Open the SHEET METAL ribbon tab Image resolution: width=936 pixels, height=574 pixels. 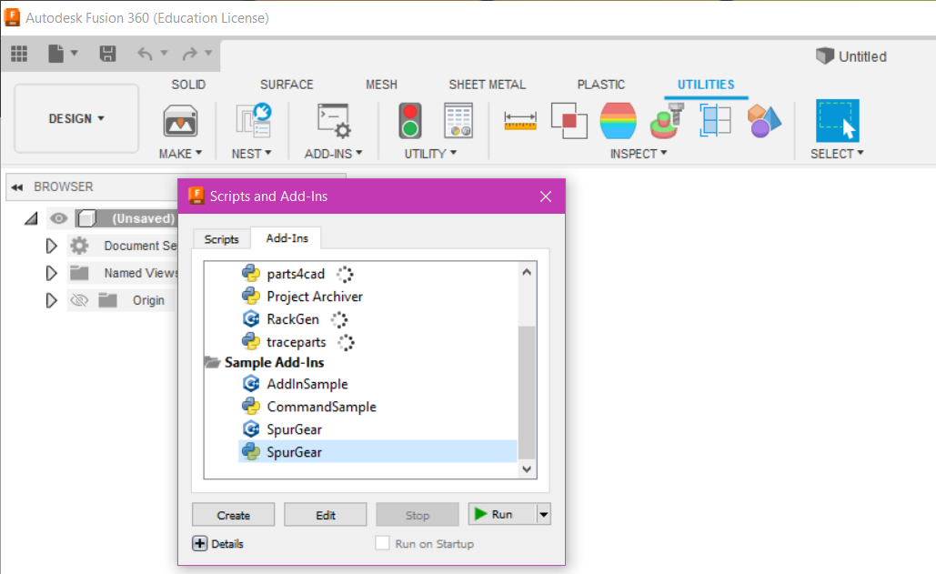(x=487, y=85)
